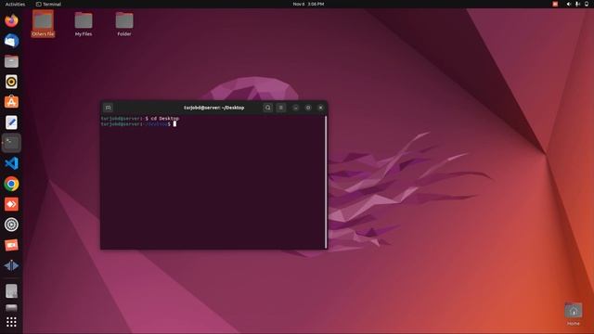Select the 'Folder' desktop folder
The image size is (594, 334).
(124, 23)
